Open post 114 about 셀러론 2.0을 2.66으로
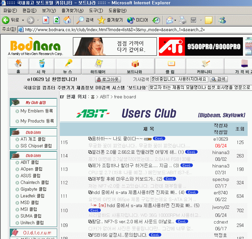This screenshot has width=252, height=239. click(x=134, y=152)
